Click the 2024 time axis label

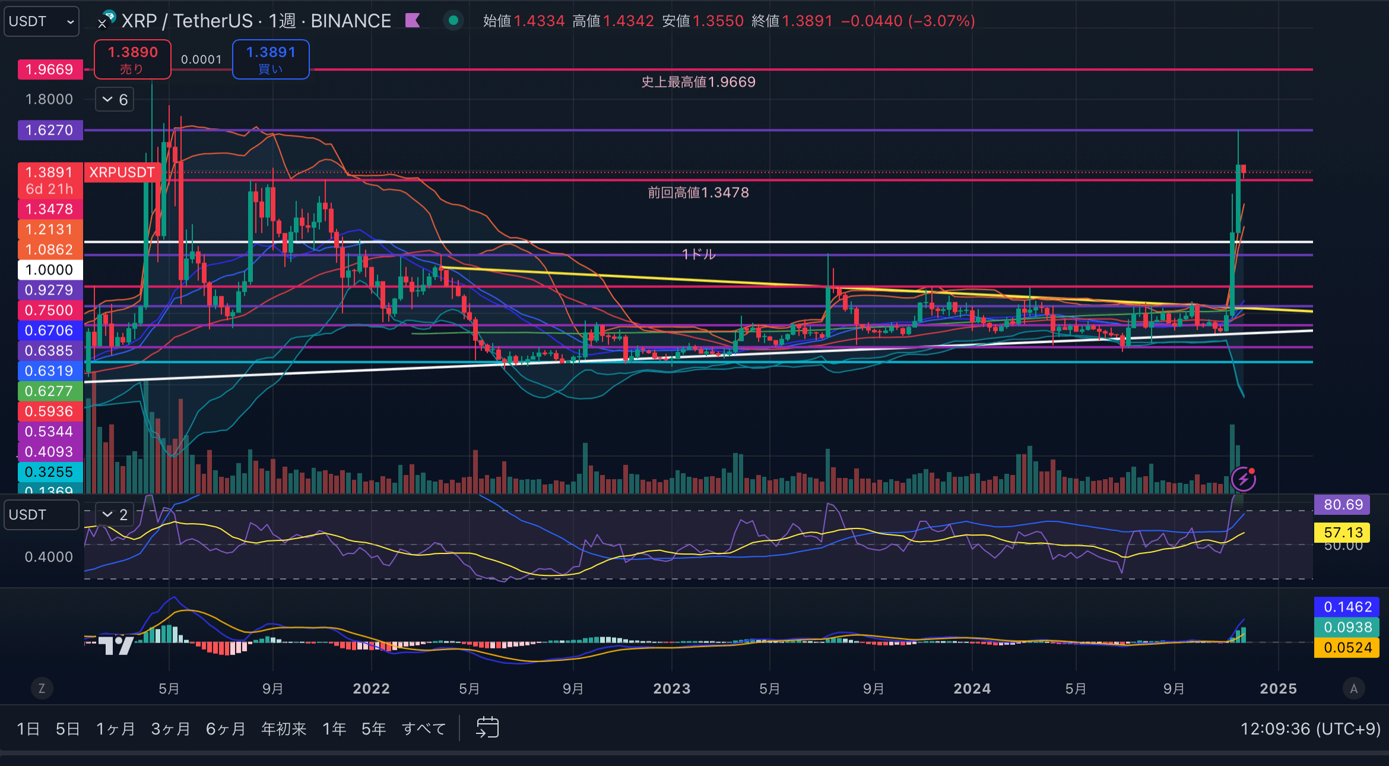click(972, 689)
